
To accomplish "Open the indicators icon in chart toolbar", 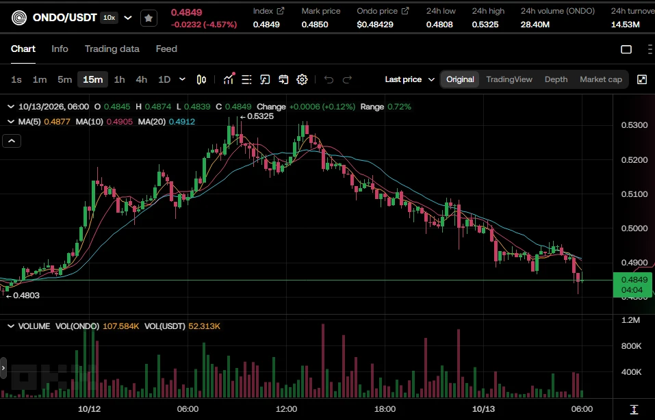I will click(229, 79).
